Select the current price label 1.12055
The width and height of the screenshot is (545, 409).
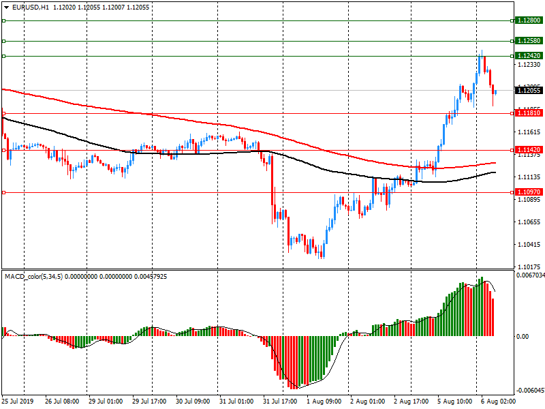point(529,91)
